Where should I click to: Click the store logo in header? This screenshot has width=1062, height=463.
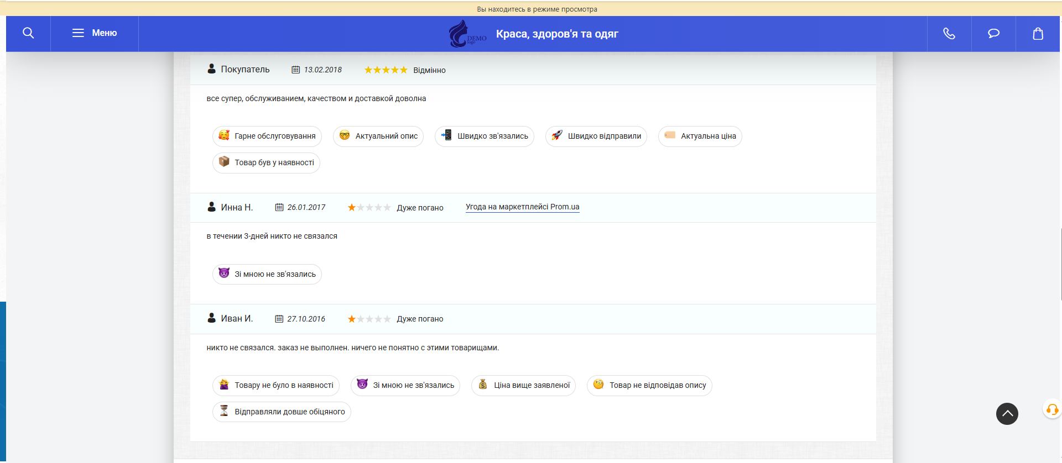[466, 34]
